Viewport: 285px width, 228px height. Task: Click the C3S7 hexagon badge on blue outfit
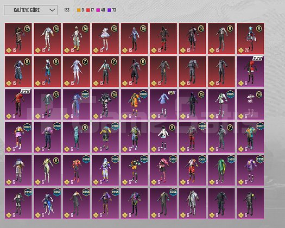(57, 192)
